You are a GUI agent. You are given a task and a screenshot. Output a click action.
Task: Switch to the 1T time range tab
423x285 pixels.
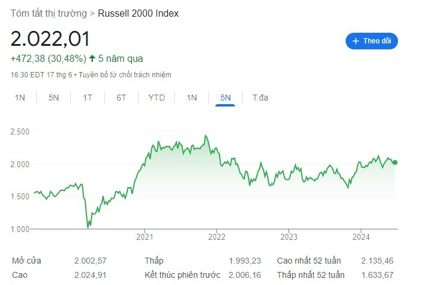[87, 98]
